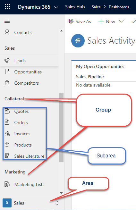
Task: Click the Sales Literature icon
Action: point(7,156)
